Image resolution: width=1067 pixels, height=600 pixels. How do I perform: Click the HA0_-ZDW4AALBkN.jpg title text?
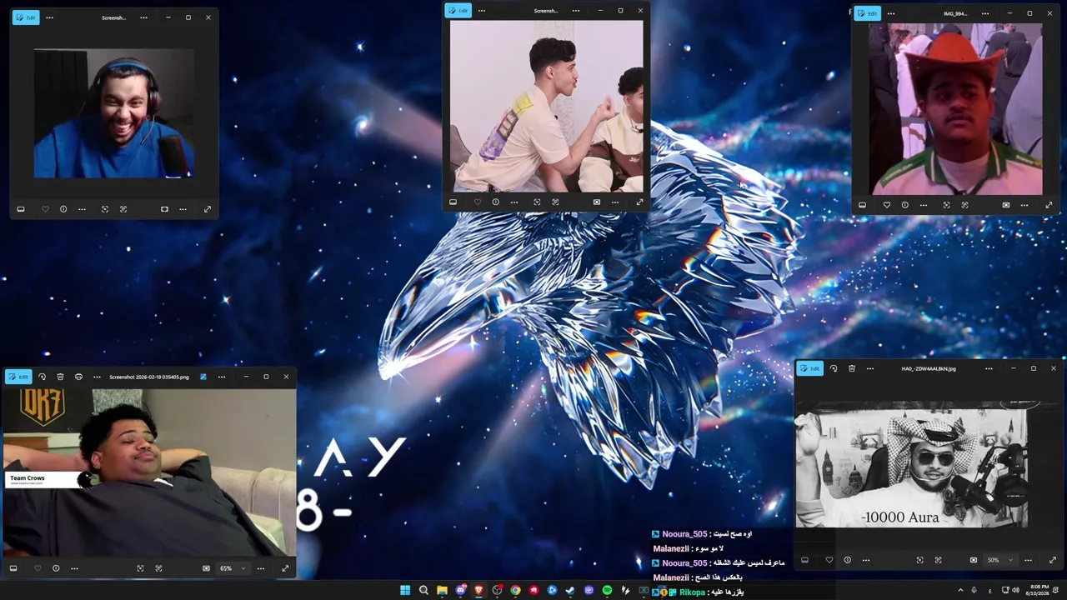(929, 368)
